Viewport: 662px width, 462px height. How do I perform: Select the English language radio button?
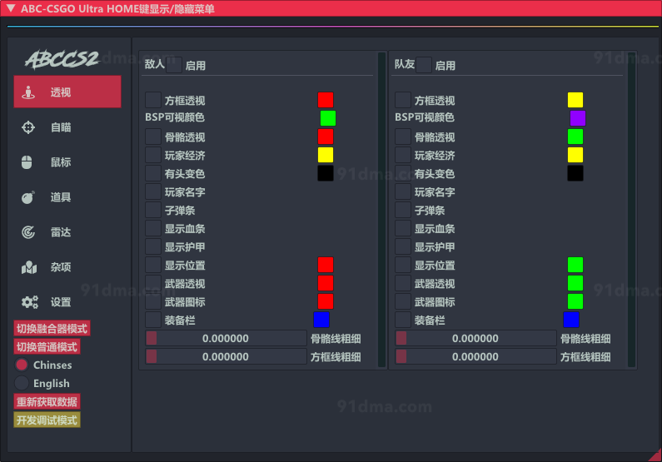(x=22, y=383)
